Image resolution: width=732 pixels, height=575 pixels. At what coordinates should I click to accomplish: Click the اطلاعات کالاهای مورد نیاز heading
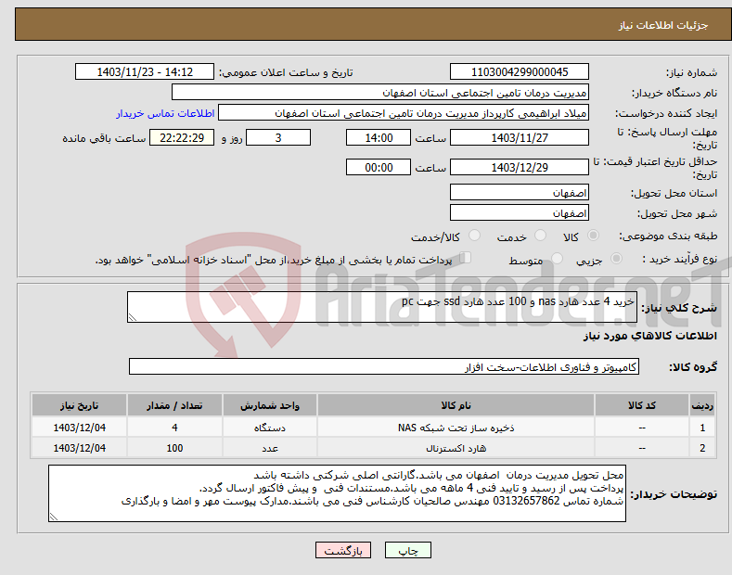[649, 336]
